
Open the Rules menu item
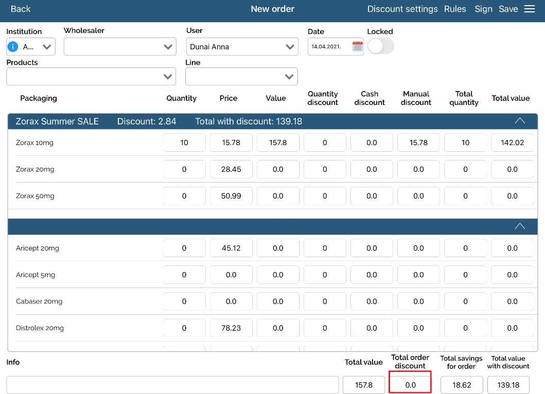click(x=455, y=9)
